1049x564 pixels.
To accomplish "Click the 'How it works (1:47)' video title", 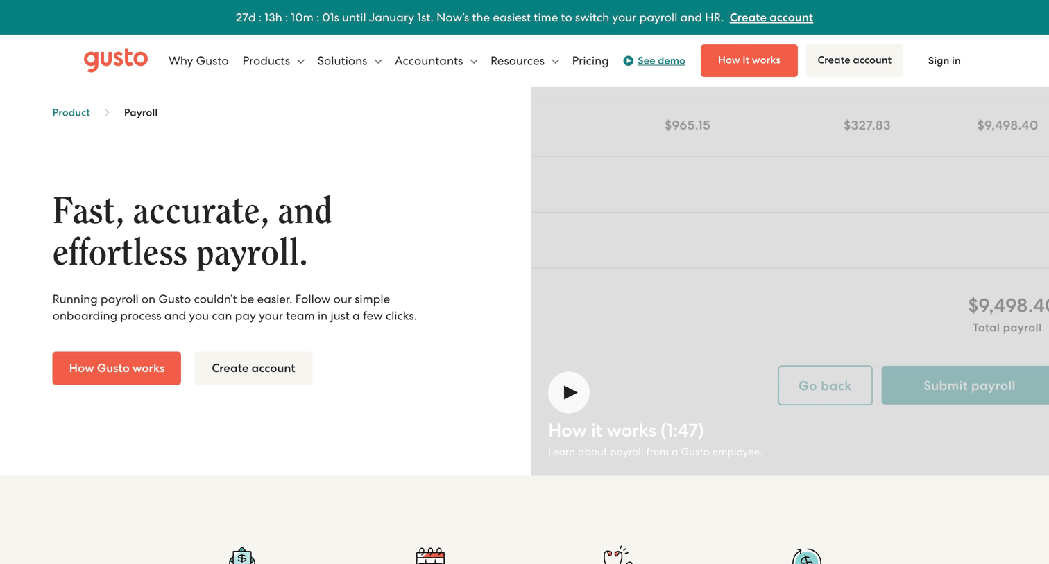I will pos(626,430).
